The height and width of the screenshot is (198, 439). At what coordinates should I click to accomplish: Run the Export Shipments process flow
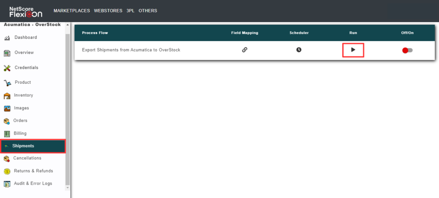pos(353,50)
